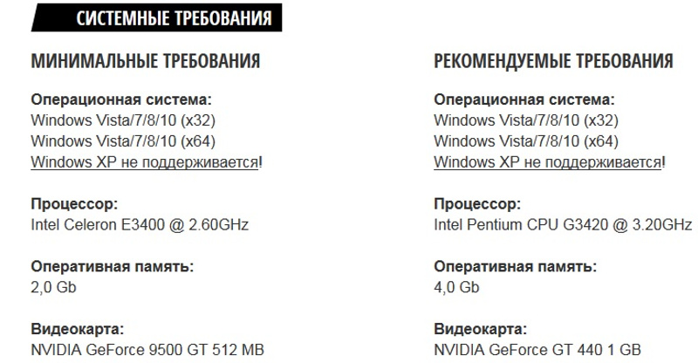
Task: Click the x64 Windows line in minimum requirements
Action: pyautogui.click(x=123, y=140)
